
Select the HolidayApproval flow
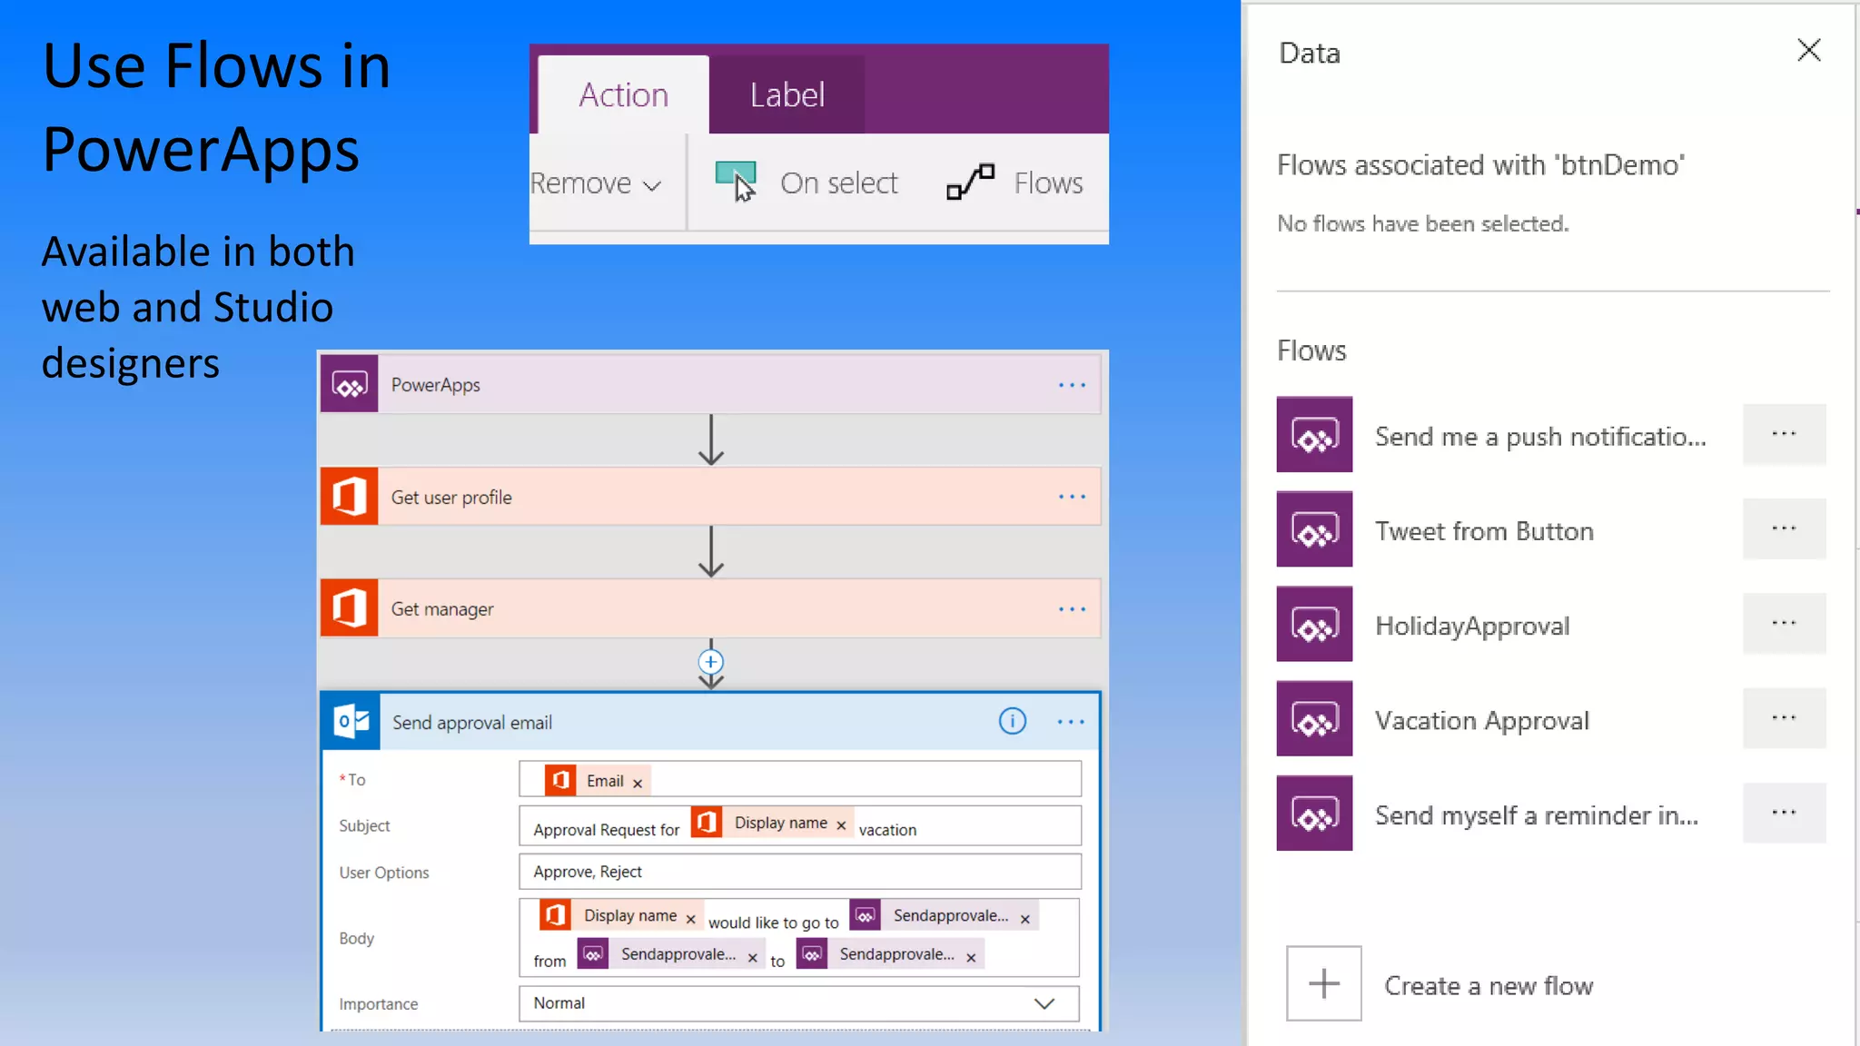pyautogui.click(x=1472, y=626)
